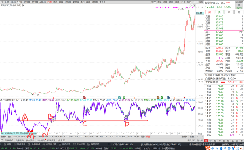Click the Sogou input method S icon
The image size is (244, 150).
click(208, 148)
